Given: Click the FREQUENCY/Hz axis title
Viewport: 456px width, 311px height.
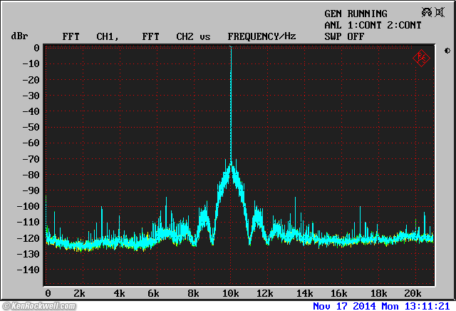Looking at the screenshot, I should click(261, 36).
